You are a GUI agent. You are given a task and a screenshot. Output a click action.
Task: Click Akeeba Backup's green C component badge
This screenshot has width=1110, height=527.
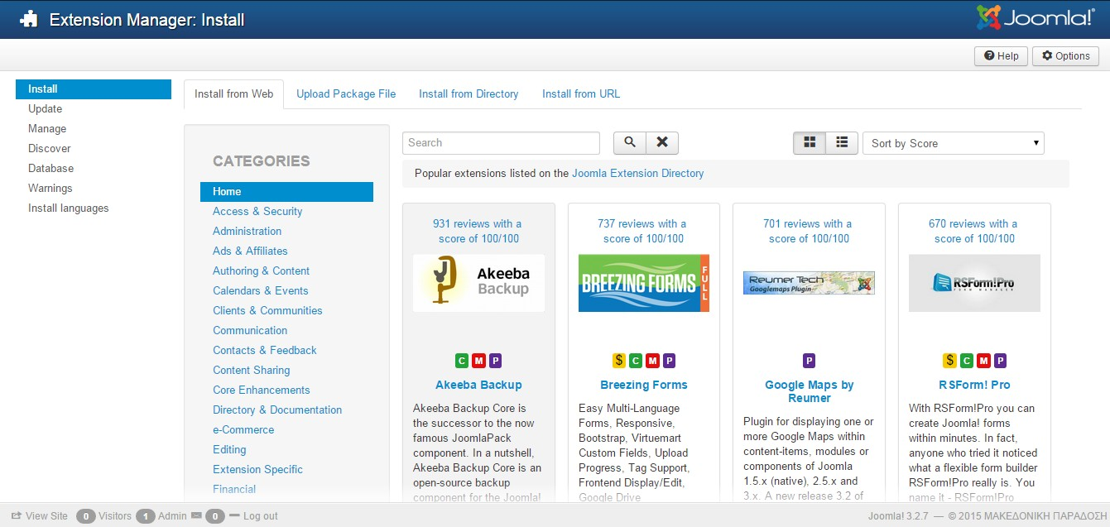[x=462, y=361]
